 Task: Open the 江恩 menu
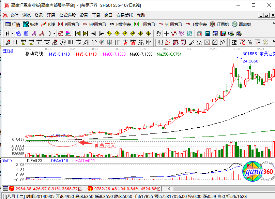point(51,15)
